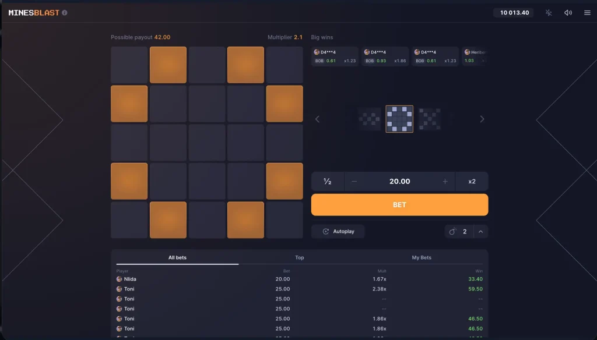Image resolution: width=597 pixels, height=340 pixels.
Task: Mute the game sound
Action: [568, 13]
